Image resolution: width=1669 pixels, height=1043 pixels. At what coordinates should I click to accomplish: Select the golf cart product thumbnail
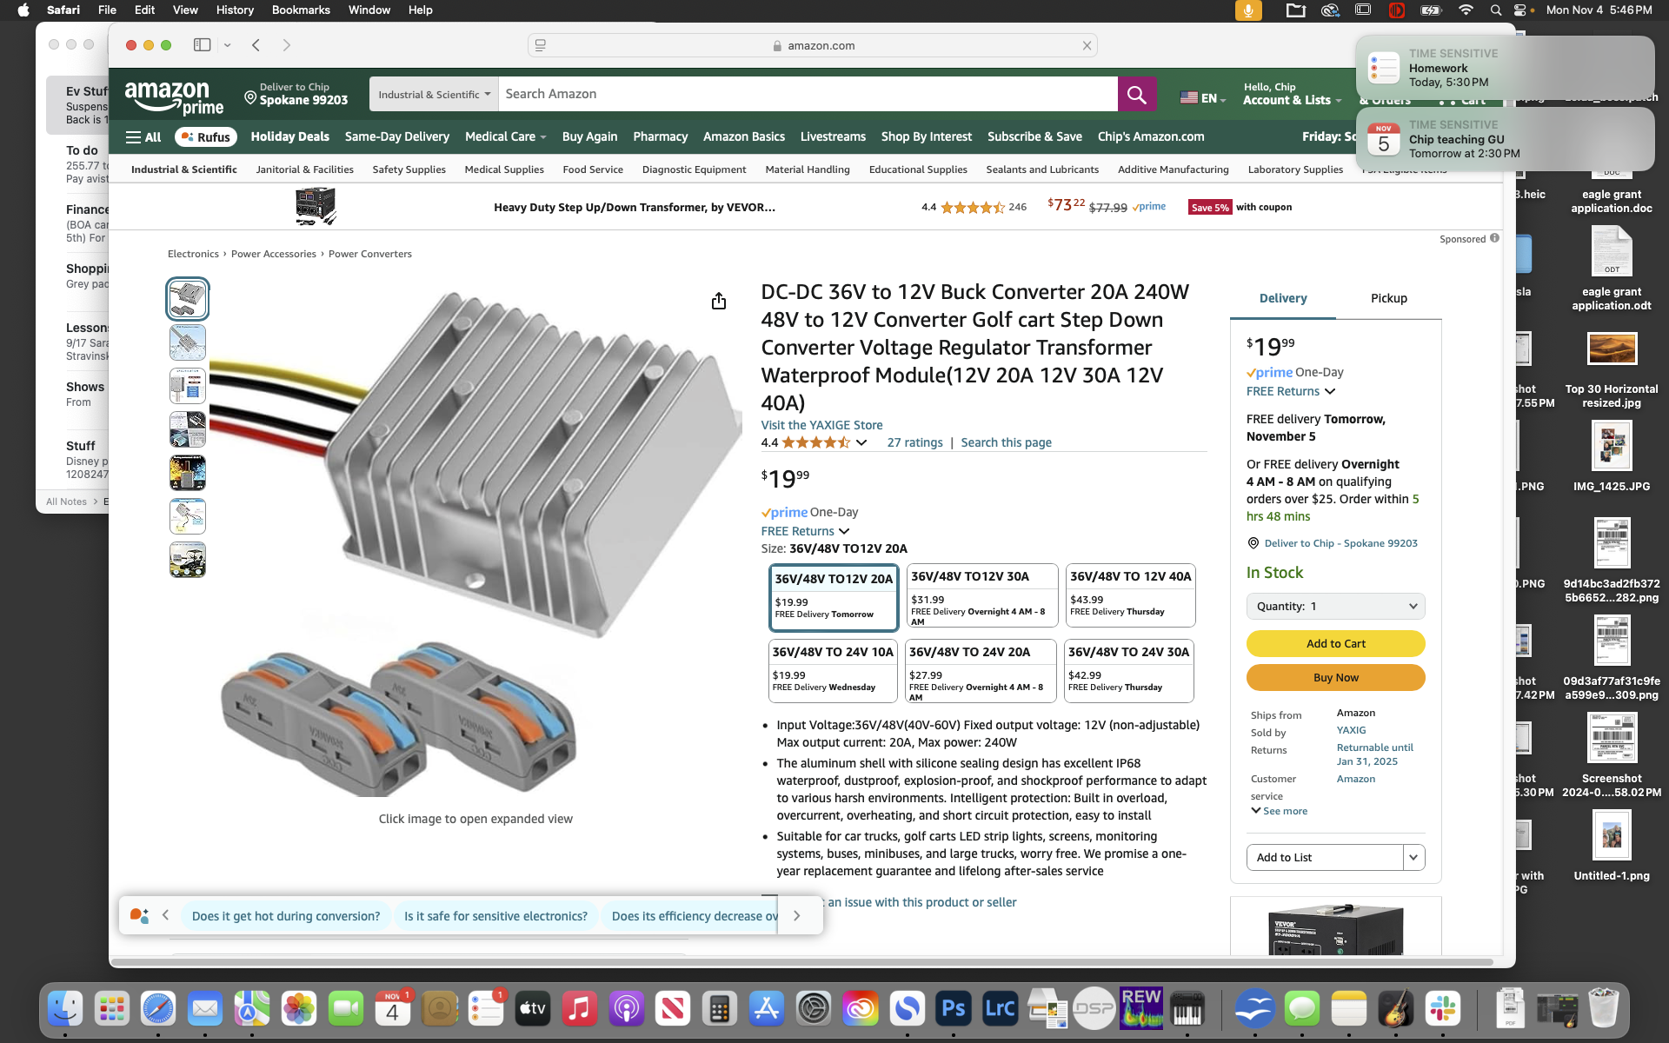[188, 560]
